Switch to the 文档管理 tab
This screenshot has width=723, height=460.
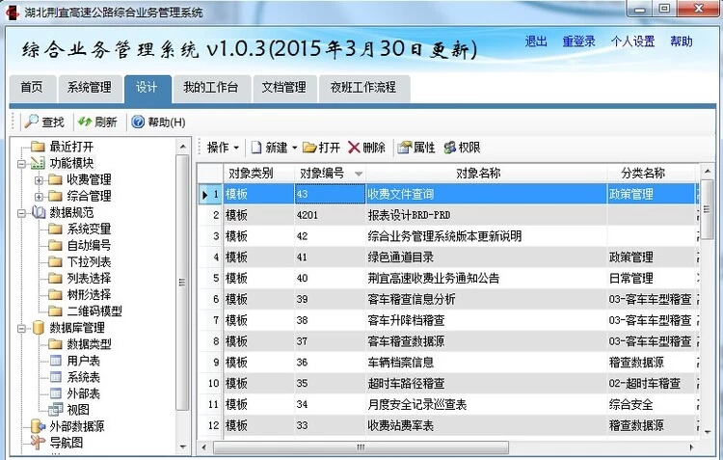coord(283,88)
